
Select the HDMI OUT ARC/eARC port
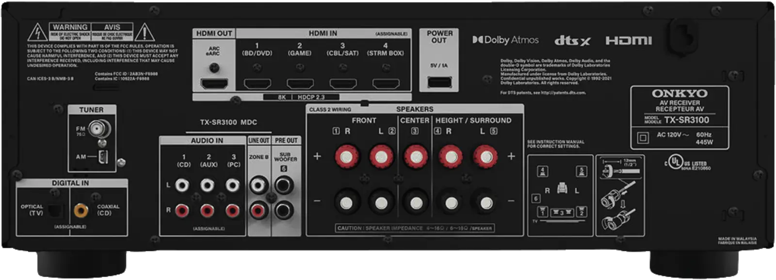[x=214, y=83]
